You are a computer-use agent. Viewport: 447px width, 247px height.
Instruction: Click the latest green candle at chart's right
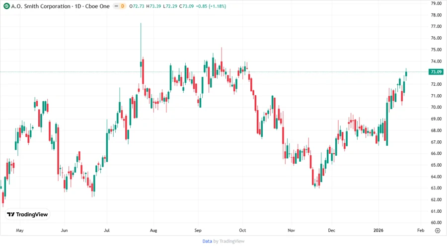(406, 74)
